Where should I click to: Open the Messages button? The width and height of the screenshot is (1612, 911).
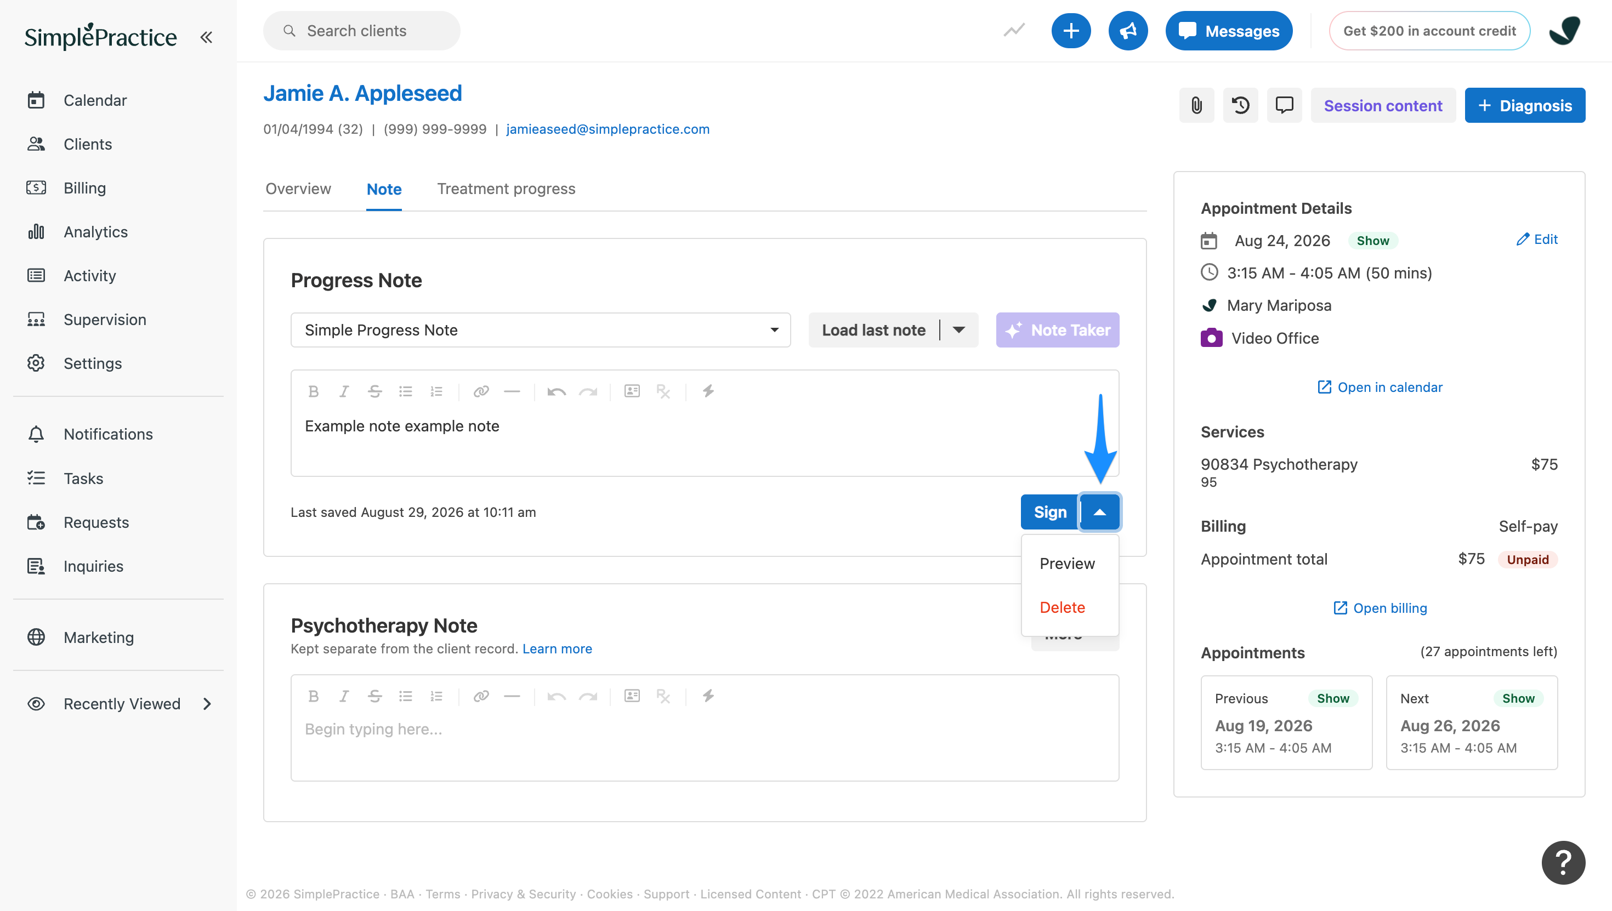click(1229, 31)
